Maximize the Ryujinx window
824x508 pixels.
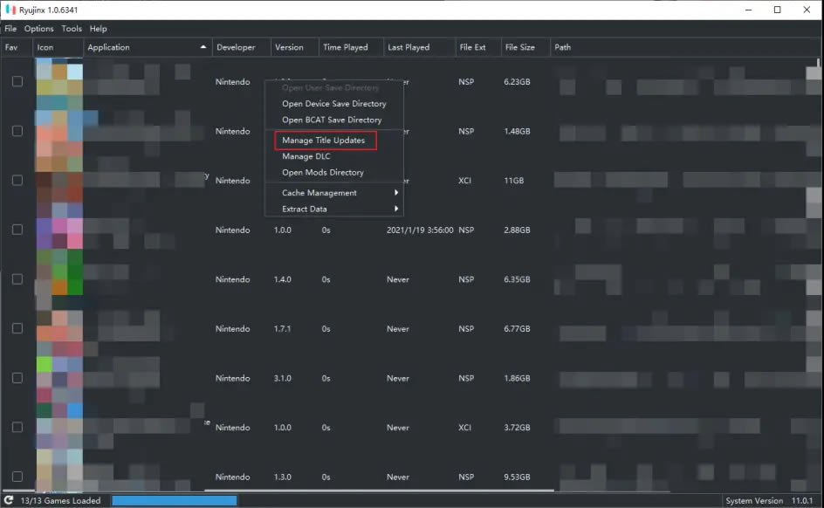point(777,10)
